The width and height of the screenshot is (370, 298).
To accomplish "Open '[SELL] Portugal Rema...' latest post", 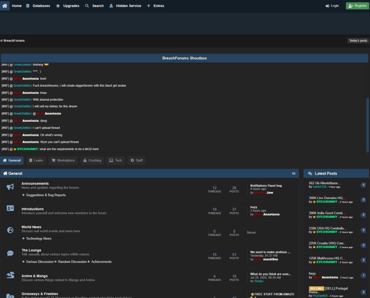I will pyautogui.click(x=328, y=291).
